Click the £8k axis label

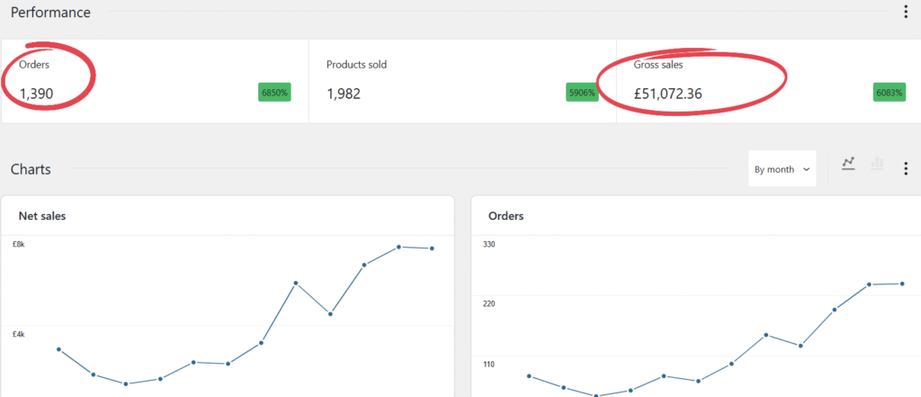[x=19, y=243]
